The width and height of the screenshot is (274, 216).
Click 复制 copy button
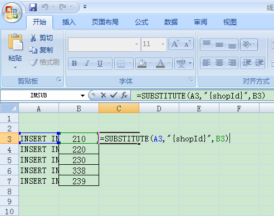[x=41, y=50]
